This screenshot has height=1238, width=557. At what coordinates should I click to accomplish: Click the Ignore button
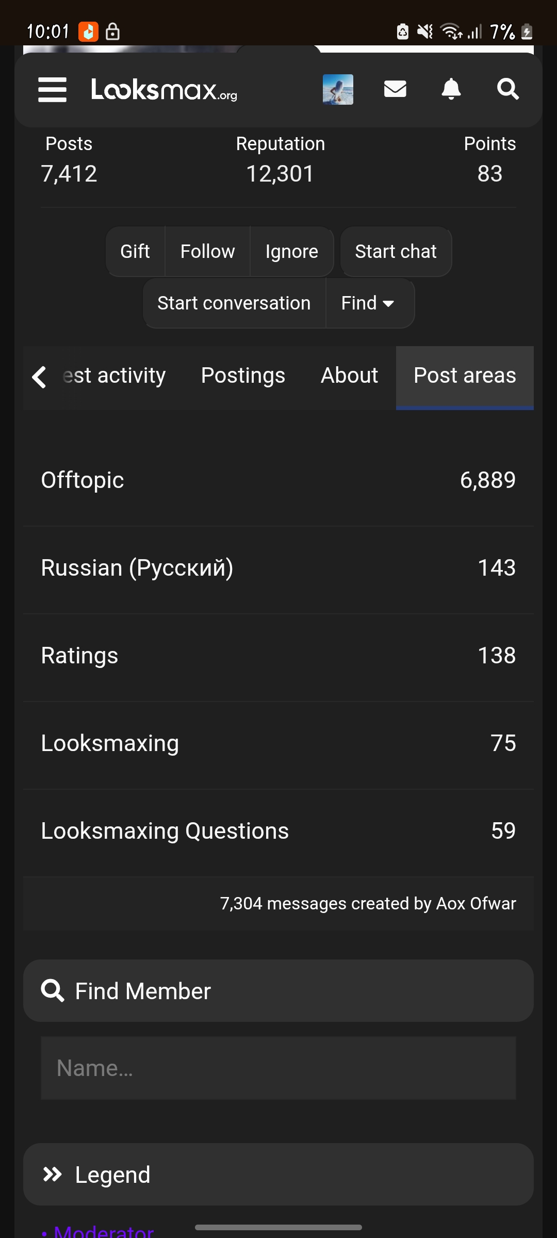click(292, 252)
